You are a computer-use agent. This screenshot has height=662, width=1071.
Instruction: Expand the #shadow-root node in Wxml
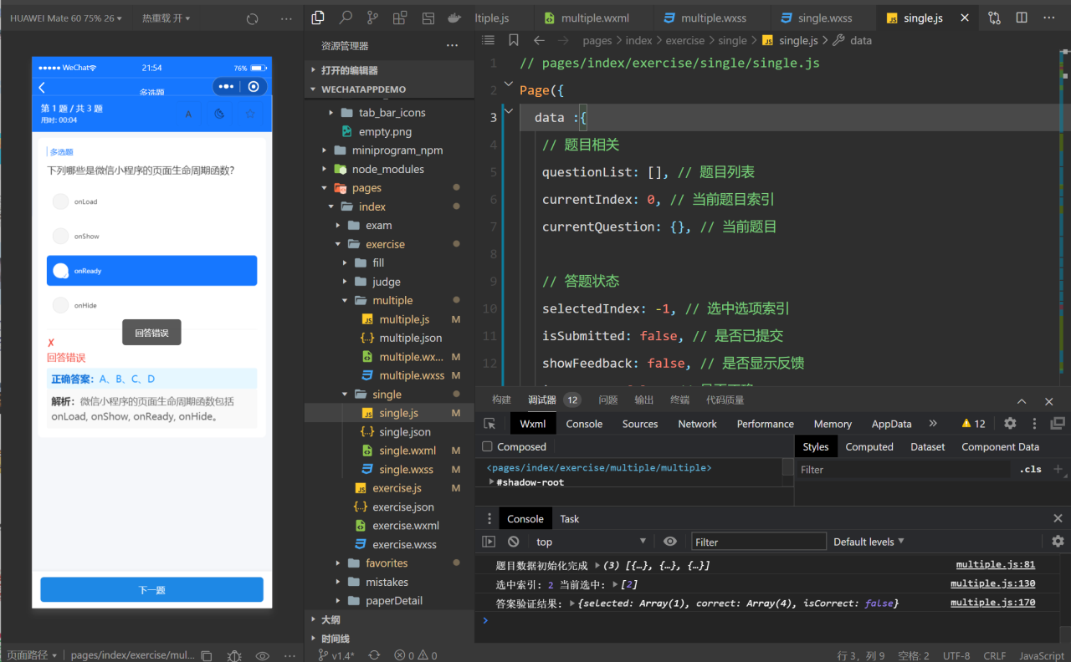pos(492,482)
